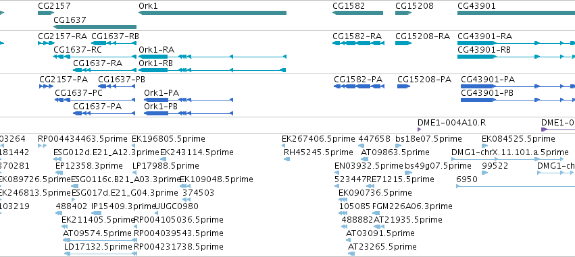The height and width of the screenshot is (257, 575).
Task: Click the IP15409.3prime EST glyph
Action: point(97,213)
